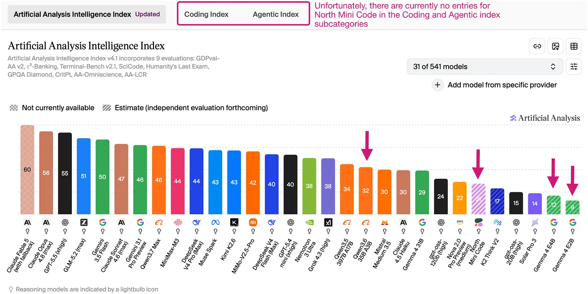Click the striped North Mini Code bar

(x=479, y=199)
